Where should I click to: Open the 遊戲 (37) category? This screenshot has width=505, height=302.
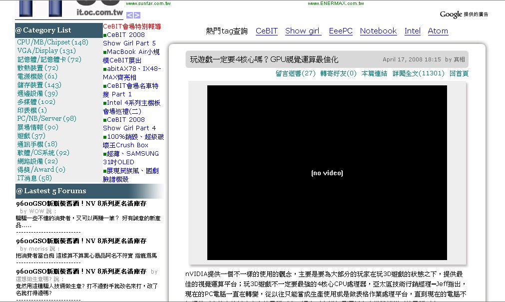(31, 136)
